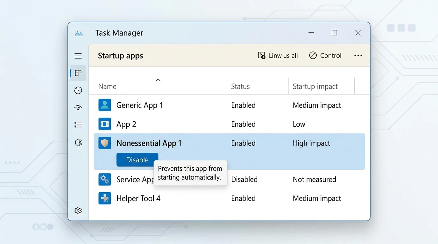Sort by the Status column header

pos(240,86)
